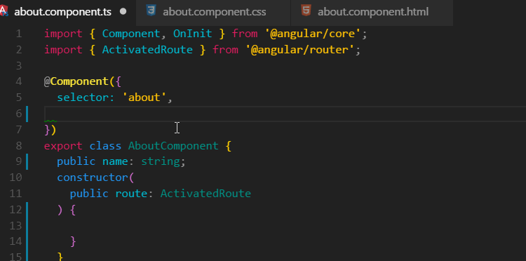The width and height of the screenshot is (526, 261).
Task: Click the Angular file icon on first tab
Action: click(x=4, y=11)
